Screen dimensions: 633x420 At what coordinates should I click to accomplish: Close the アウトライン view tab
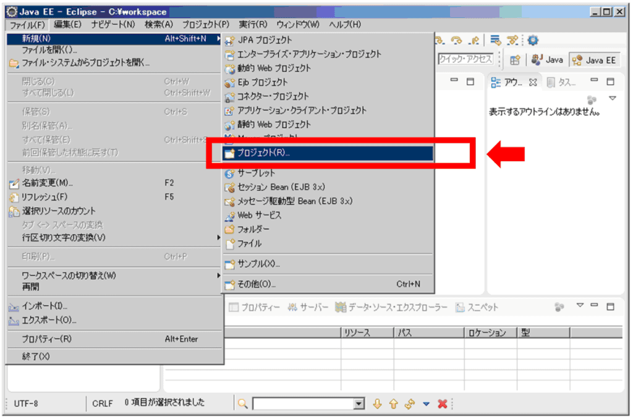click(x=533, y=83)
